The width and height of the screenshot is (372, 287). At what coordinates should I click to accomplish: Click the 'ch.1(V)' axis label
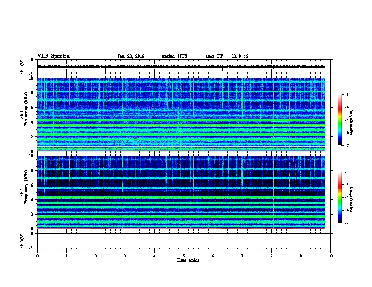pyautogui.click(x=22, y=67)
